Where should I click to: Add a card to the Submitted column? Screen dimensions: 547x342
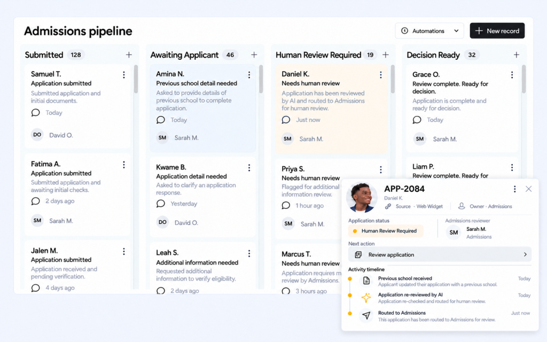(x=129, y=55)
